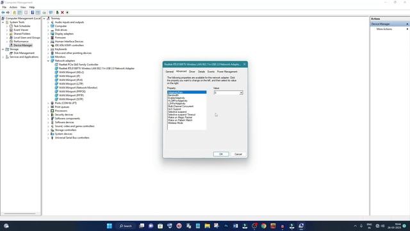
Task: Open the Value dropdown in the dialog
Action: [x=241, y=93]
